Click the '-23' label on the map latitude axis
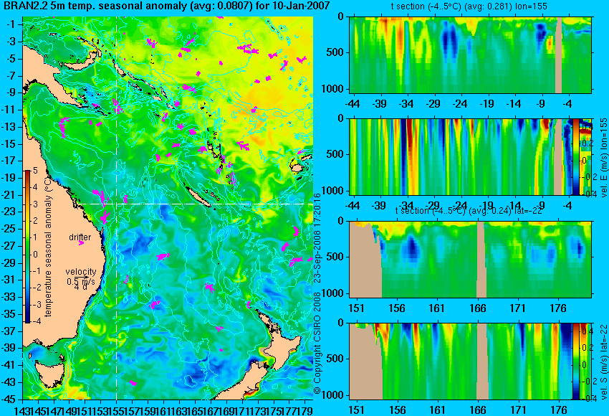This screenshot has height=416, width=609. click(x=9, y=212)
